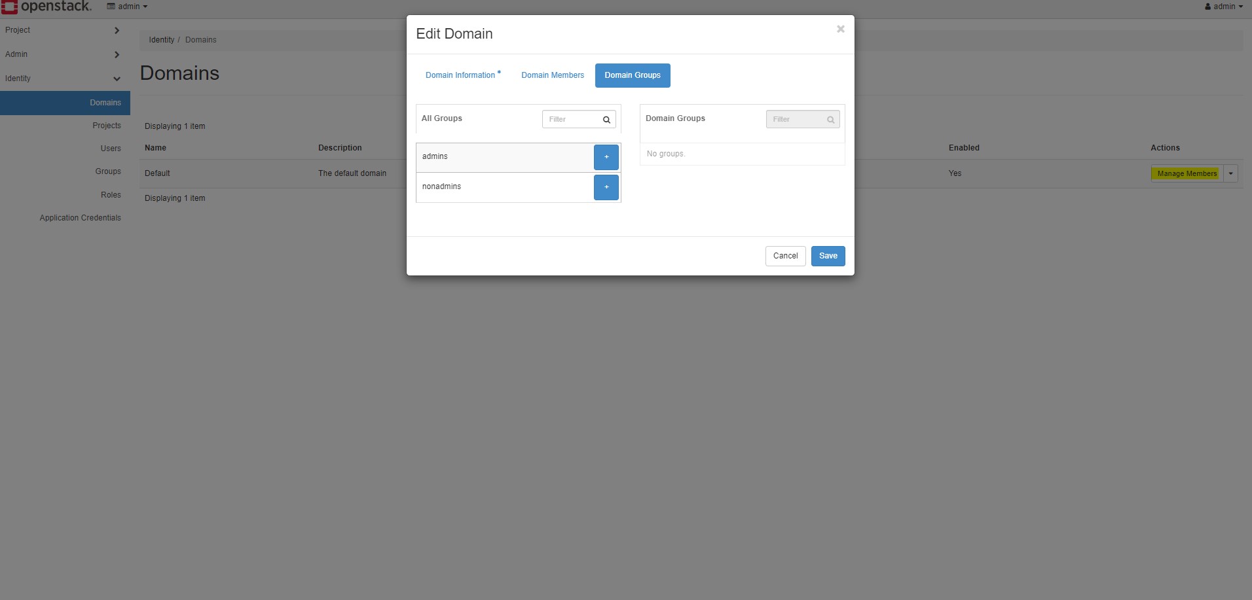Viewport: 1252px width, 600px height.
Task: Click the All Groups filter search icon
Action: pos(606,120)
